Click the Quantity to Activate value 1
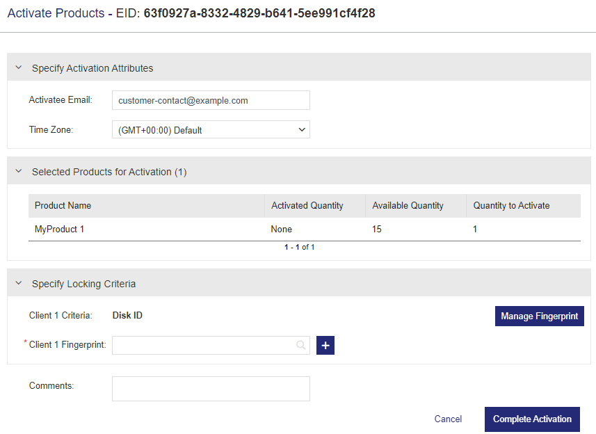Viewport: 596px width, 434px height. (475, 229)
